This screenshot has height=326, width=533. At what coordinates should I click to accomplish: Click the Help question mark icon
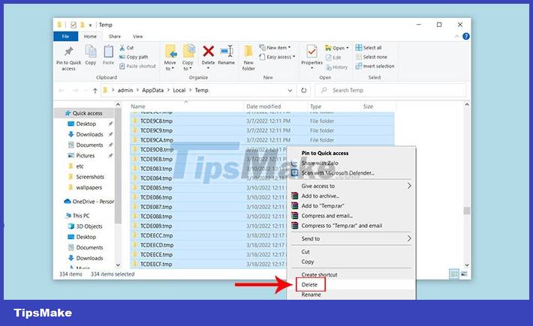coord(466,36)
